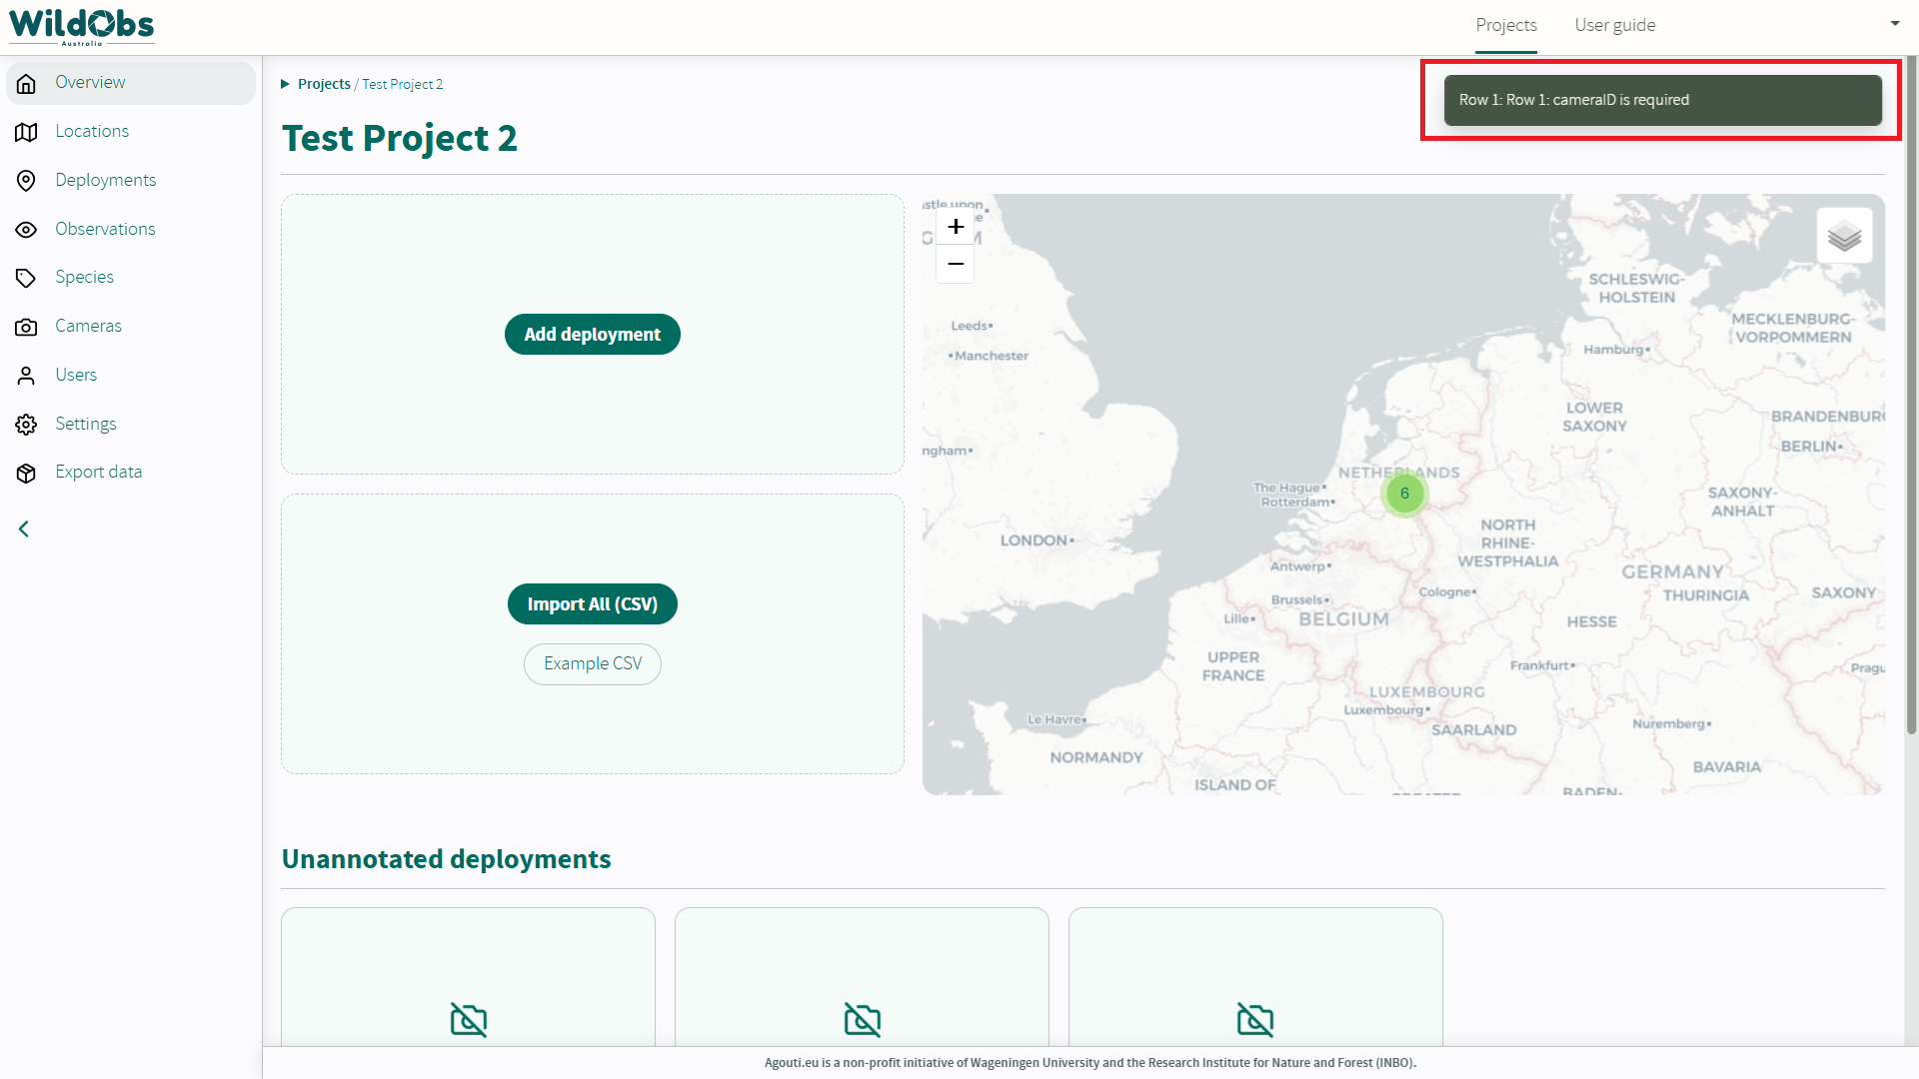Click the Add deployment button
Screen dimensions: 1919x1079
click(593, 335)
